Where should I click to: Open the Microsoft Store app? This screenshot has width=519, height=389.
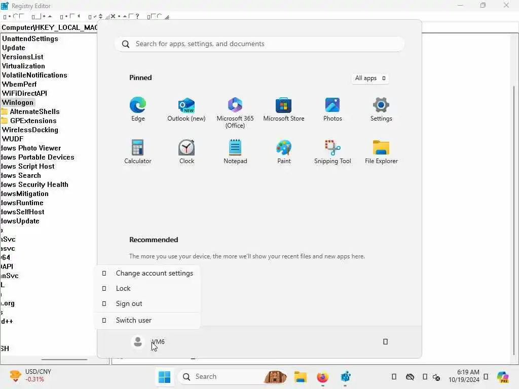coord(284,109)
